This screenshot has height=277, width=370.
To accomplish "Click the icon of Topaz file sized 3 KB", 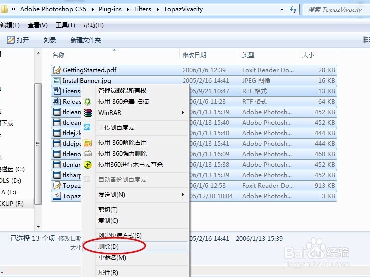I will click(x=57, y=196).
